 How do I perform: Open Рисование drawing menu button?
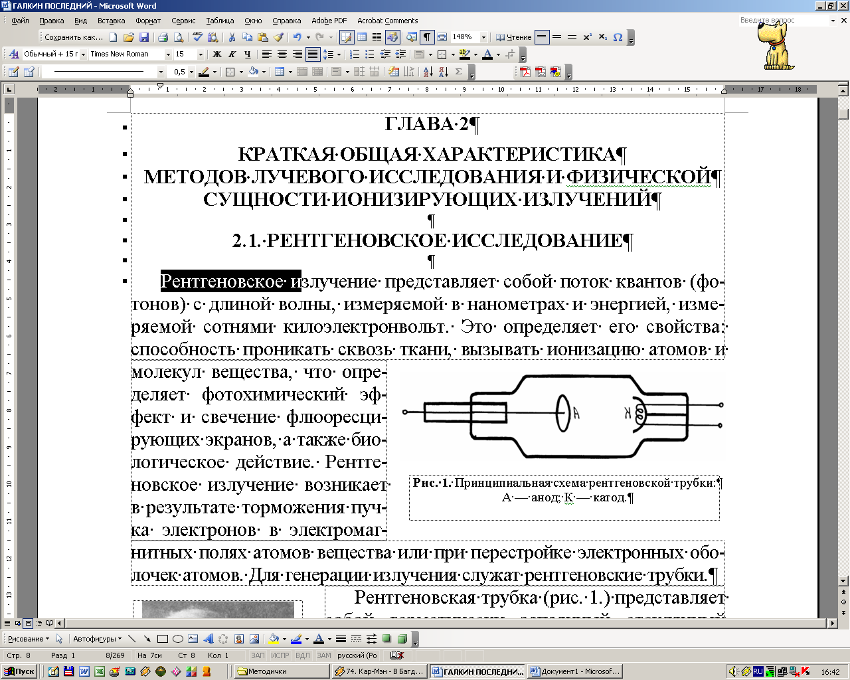(x=28, y=639)
